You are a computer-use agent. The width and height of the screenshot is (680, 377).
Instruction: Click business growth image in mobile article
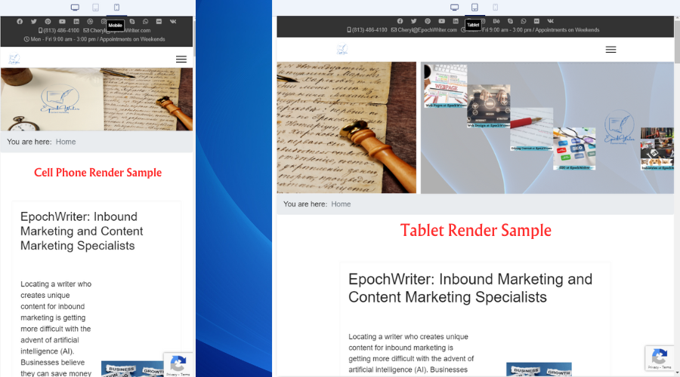tap(132, 369)
